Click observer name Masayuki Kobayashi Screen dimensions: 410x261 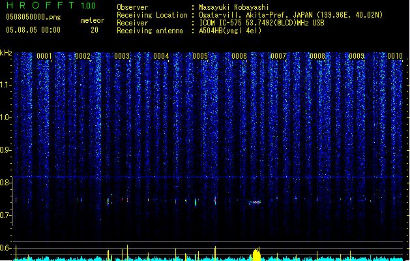pos(234,7)
